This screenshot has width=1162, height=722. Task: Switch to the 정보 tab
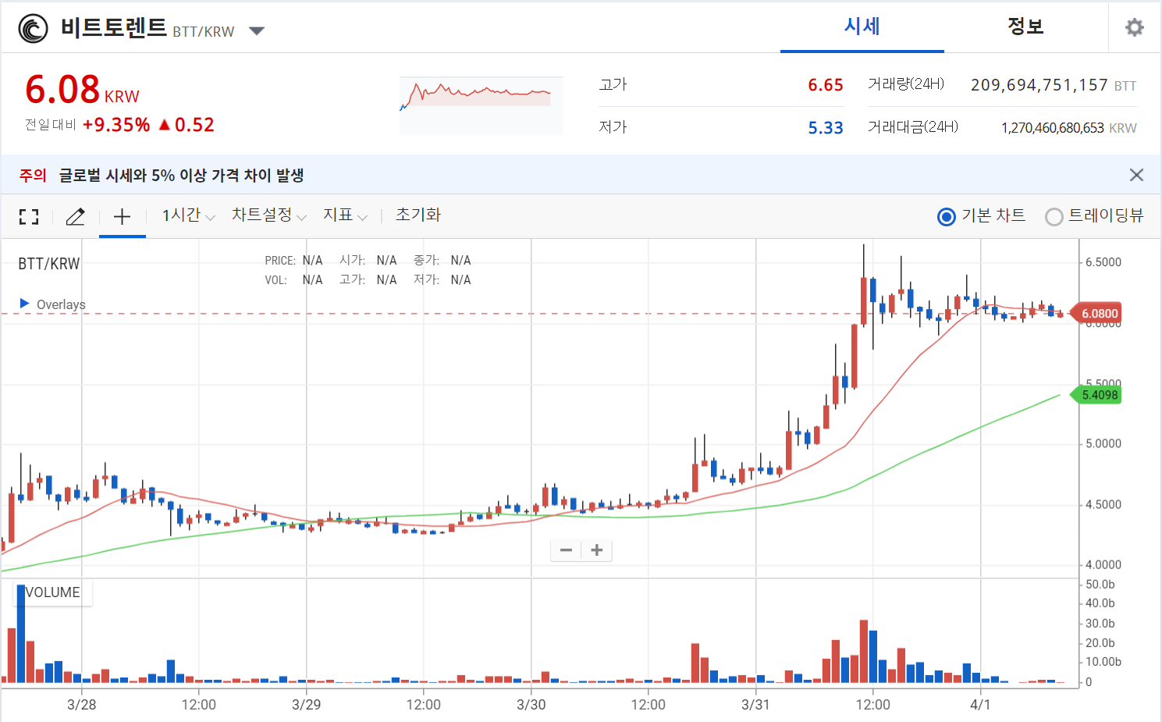(x=1025, y=27)
